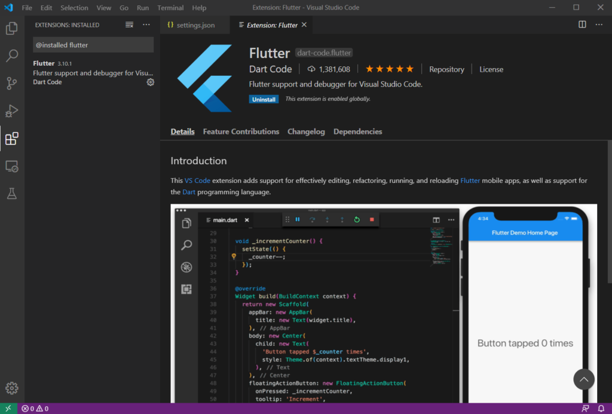This screenshot has width=612, height=414.
Task: Open the Remote Explorer view
Action: [12, 166]
